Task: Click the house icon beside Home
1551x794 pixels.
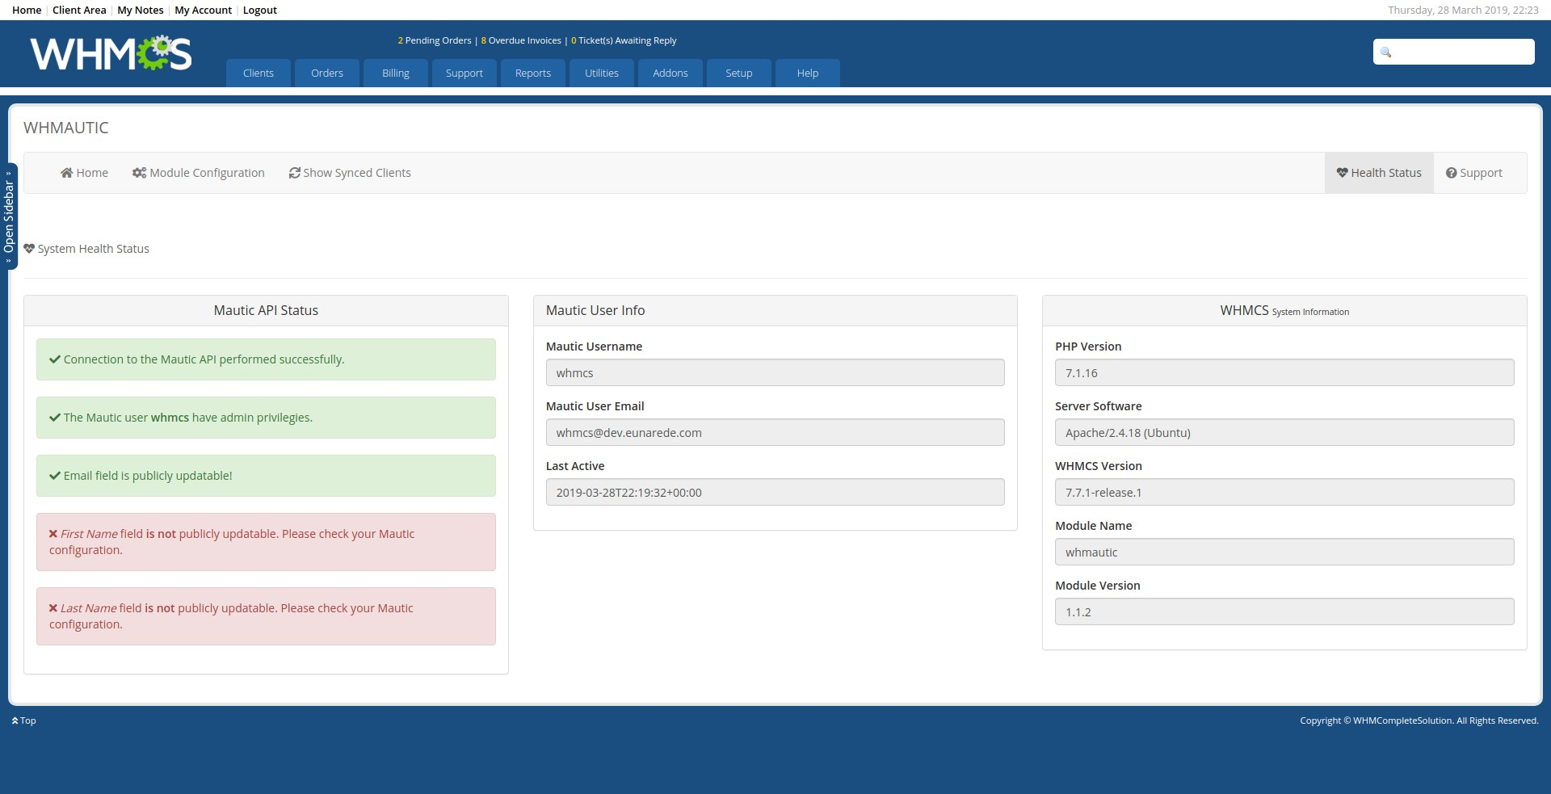Action: (x=66, y=173)
